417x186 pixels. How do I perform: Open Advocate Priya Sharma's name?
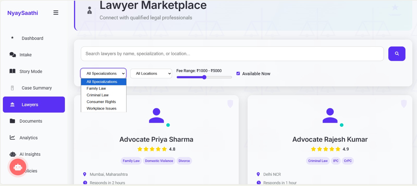click(156, 139)
